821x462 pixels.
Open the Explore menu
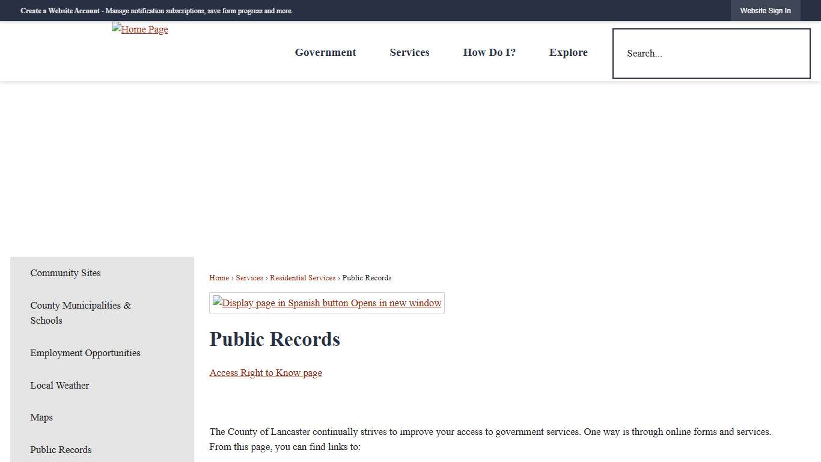pyautogui.click(x=568, y=52)
